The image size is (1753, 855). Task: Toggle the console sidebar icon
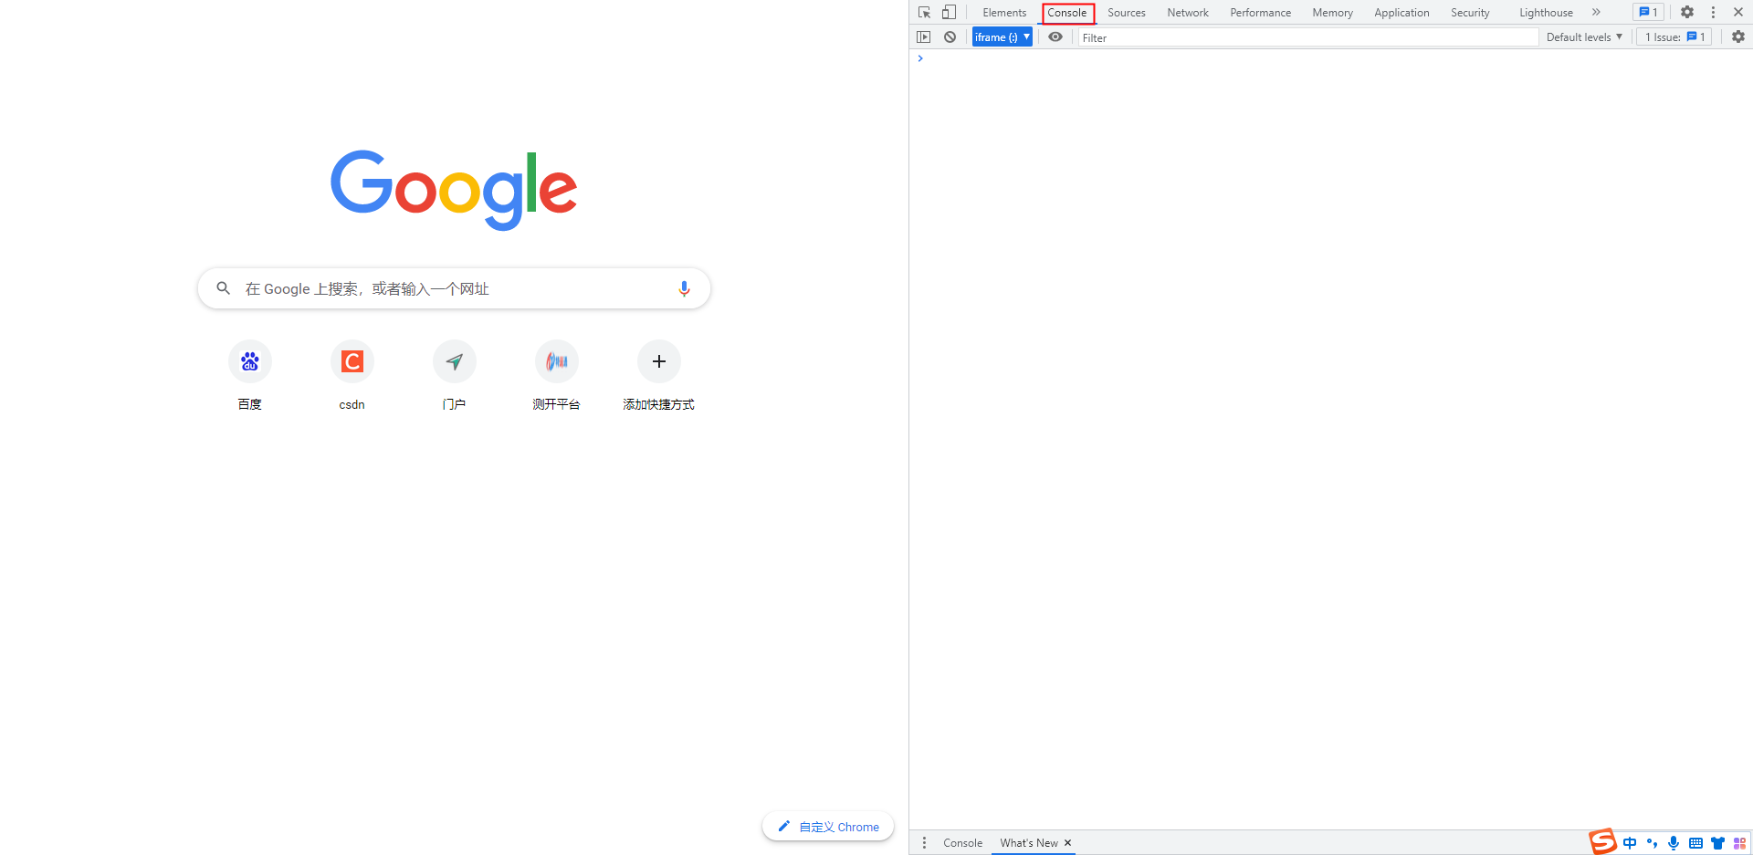coord(924,37)
